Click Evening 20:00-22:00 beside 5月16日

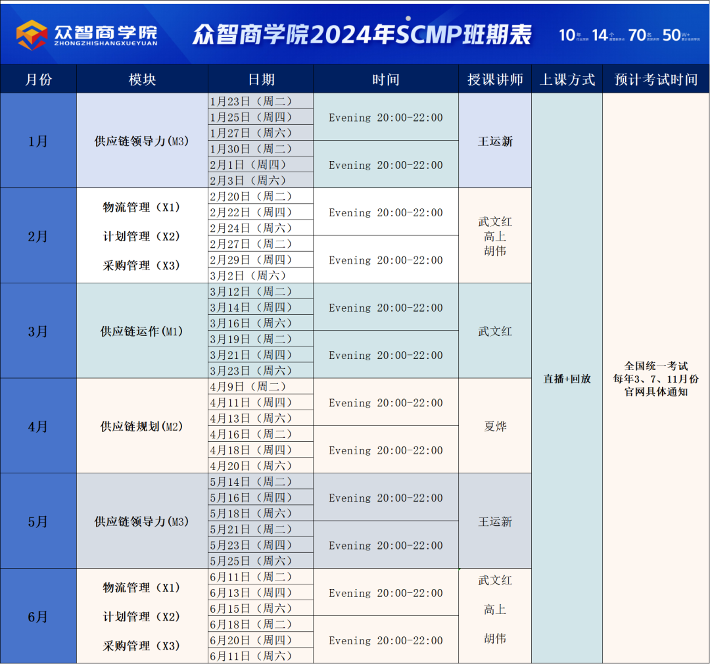(386, 497)
